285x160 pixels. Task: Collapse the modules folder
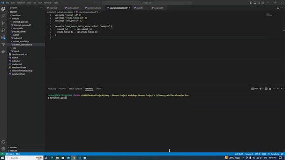pyautogui.click(x=26, y=18)
